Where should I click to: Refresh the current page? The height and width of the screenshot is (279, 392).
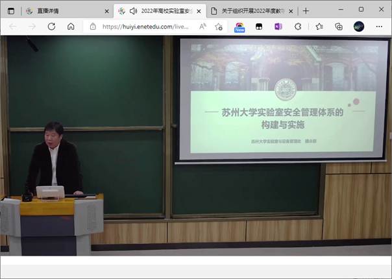[51, 27]
